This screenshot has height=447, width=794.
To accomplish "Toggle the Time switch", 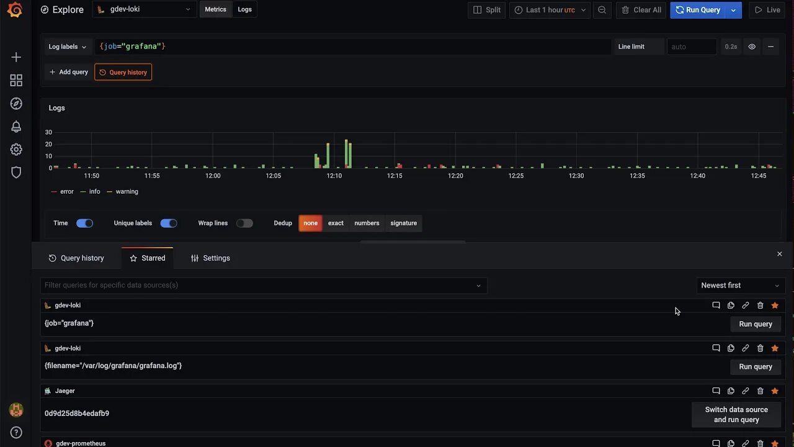I will (84, 223).
